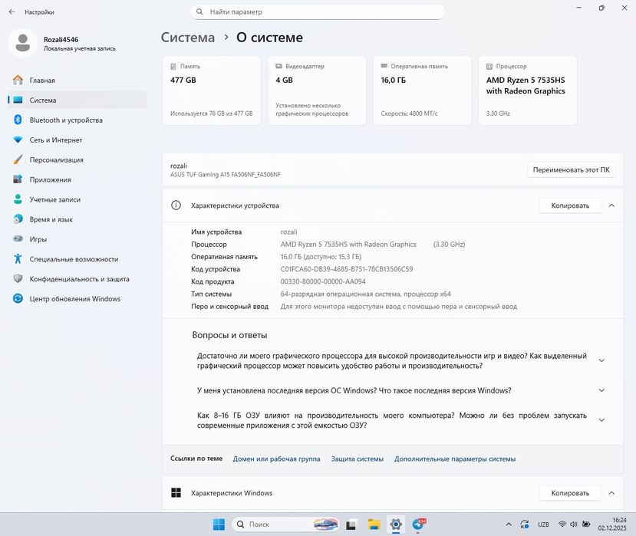Screen dimensions: 636x536
Task: Open the Rozali4546 account avatar
Action: point(23,43)
